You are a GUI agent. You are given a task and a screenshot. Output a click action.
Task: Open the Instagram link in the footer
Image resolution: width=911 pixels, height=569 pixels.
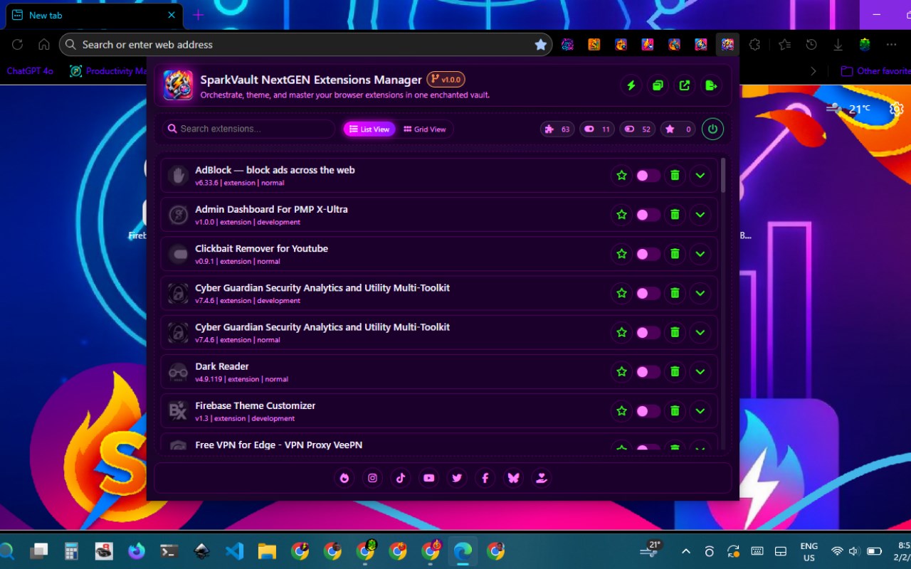tap(372, 478)
